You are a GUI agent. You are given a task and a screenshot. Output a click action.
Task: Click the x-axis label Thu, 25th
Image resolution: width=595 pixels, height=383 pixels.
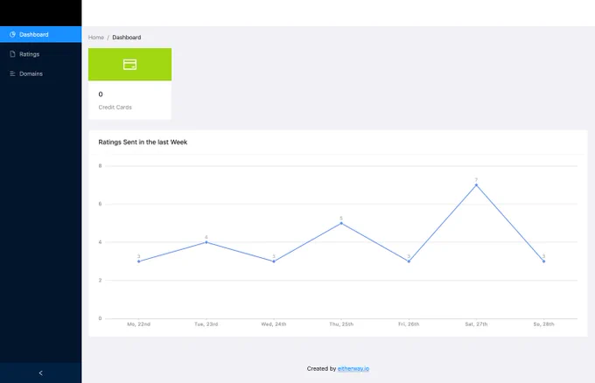(341, 324)
